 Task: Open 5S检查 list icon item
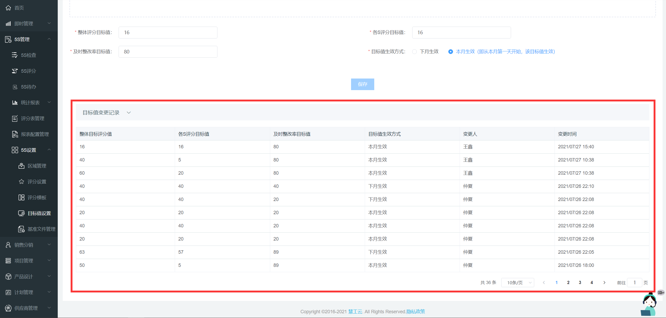pyautogui.click(x=15, y=55)
